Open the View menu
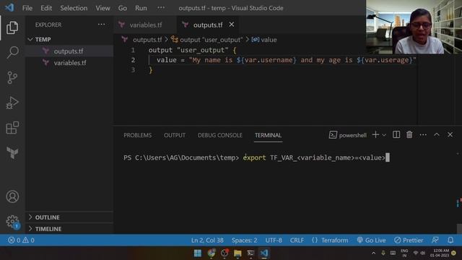This screenshot has height=260, width=462. coord(103,8)
